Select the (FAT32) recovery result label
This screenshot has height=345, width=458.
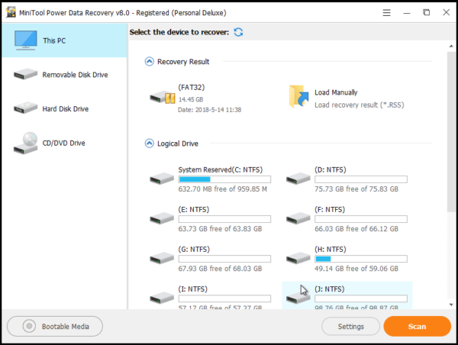click(192, 87)
